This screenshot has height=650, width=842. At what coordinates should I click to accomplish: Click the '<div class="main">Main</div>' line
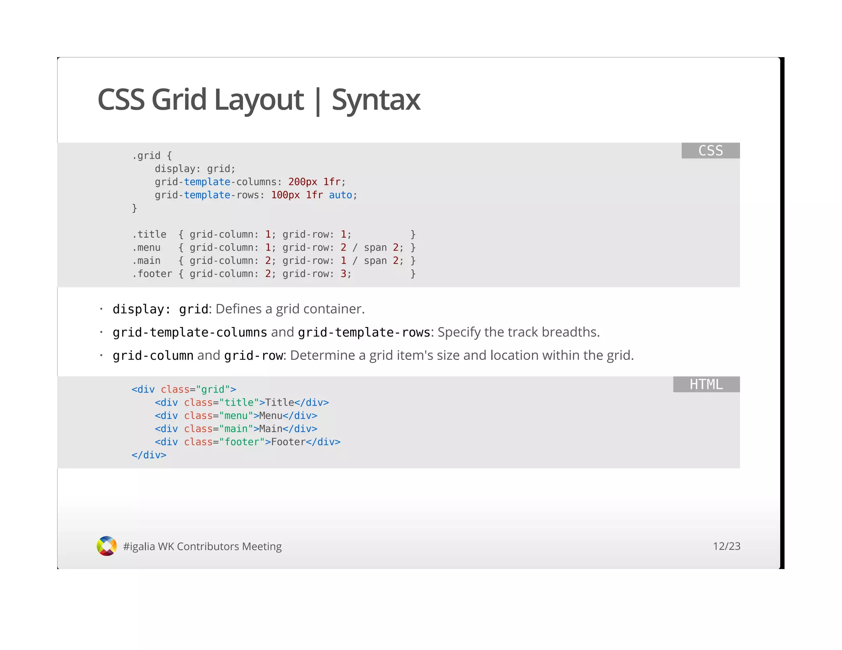(236, 429)
